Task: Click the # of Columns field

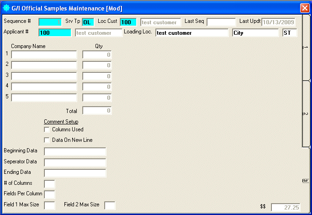Action: [x=49, y=184]
